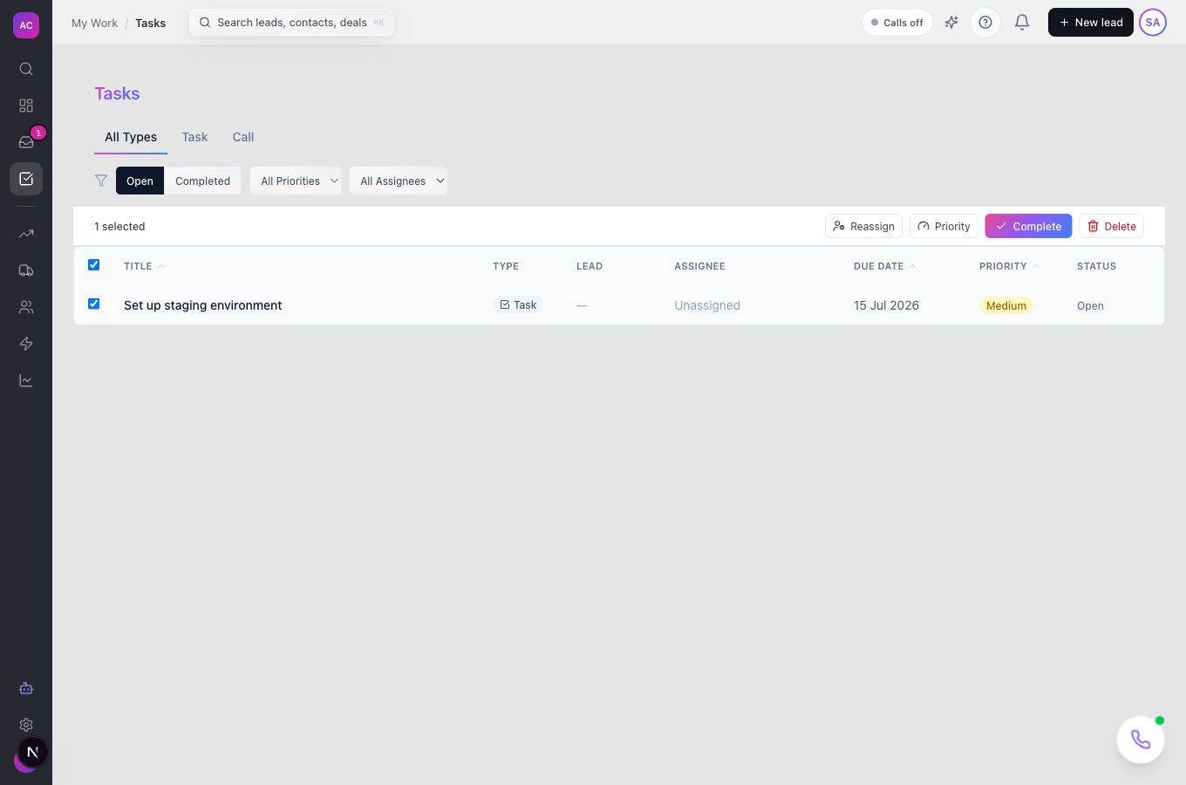This screenshot has height=785, width=1186.
Task: Open the SA user avatar
Action: 1153,23
